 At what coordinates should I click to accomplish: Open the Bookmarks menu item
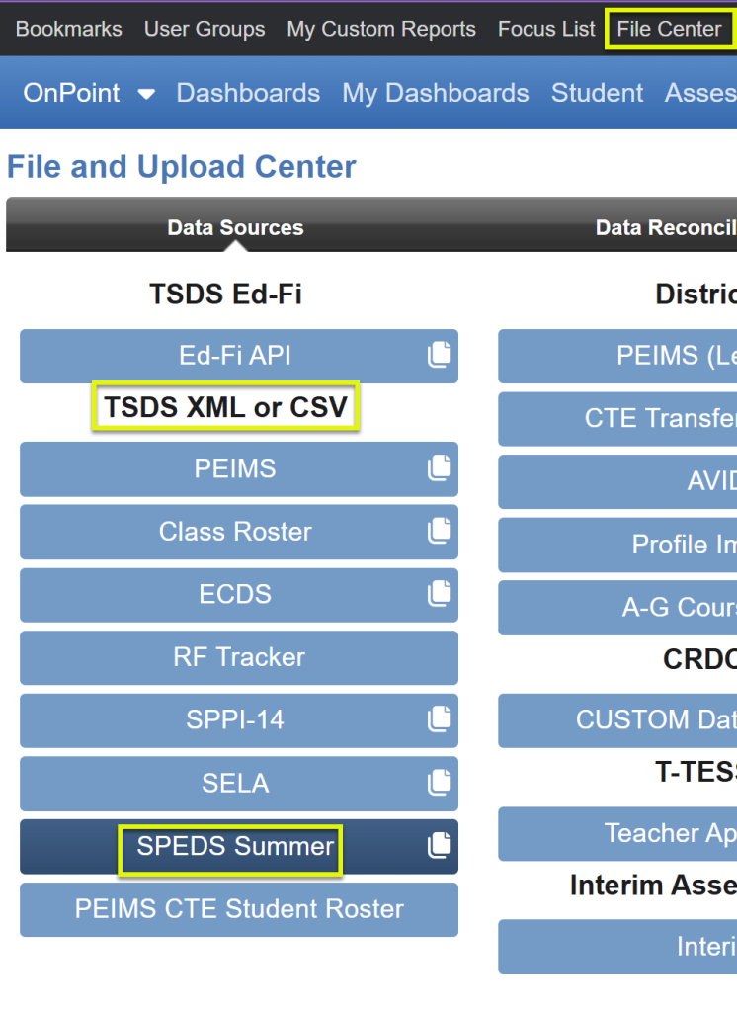69,30
